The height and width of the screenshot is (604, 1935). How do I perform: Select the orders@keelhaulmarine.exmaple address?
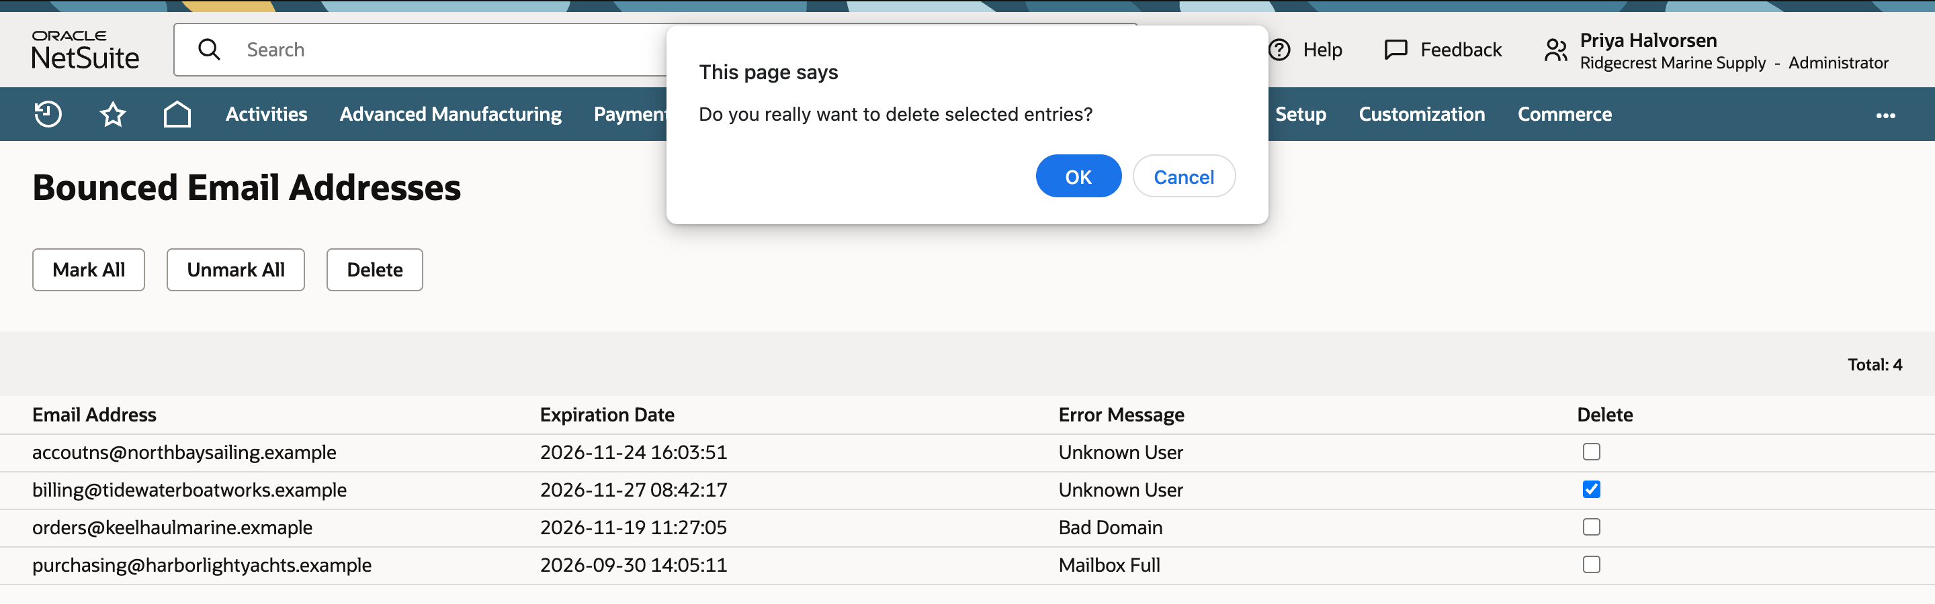[172, 527]
